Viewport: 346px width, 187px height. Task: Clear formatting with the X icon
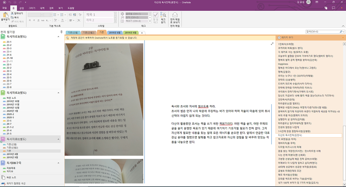point(79,20)
